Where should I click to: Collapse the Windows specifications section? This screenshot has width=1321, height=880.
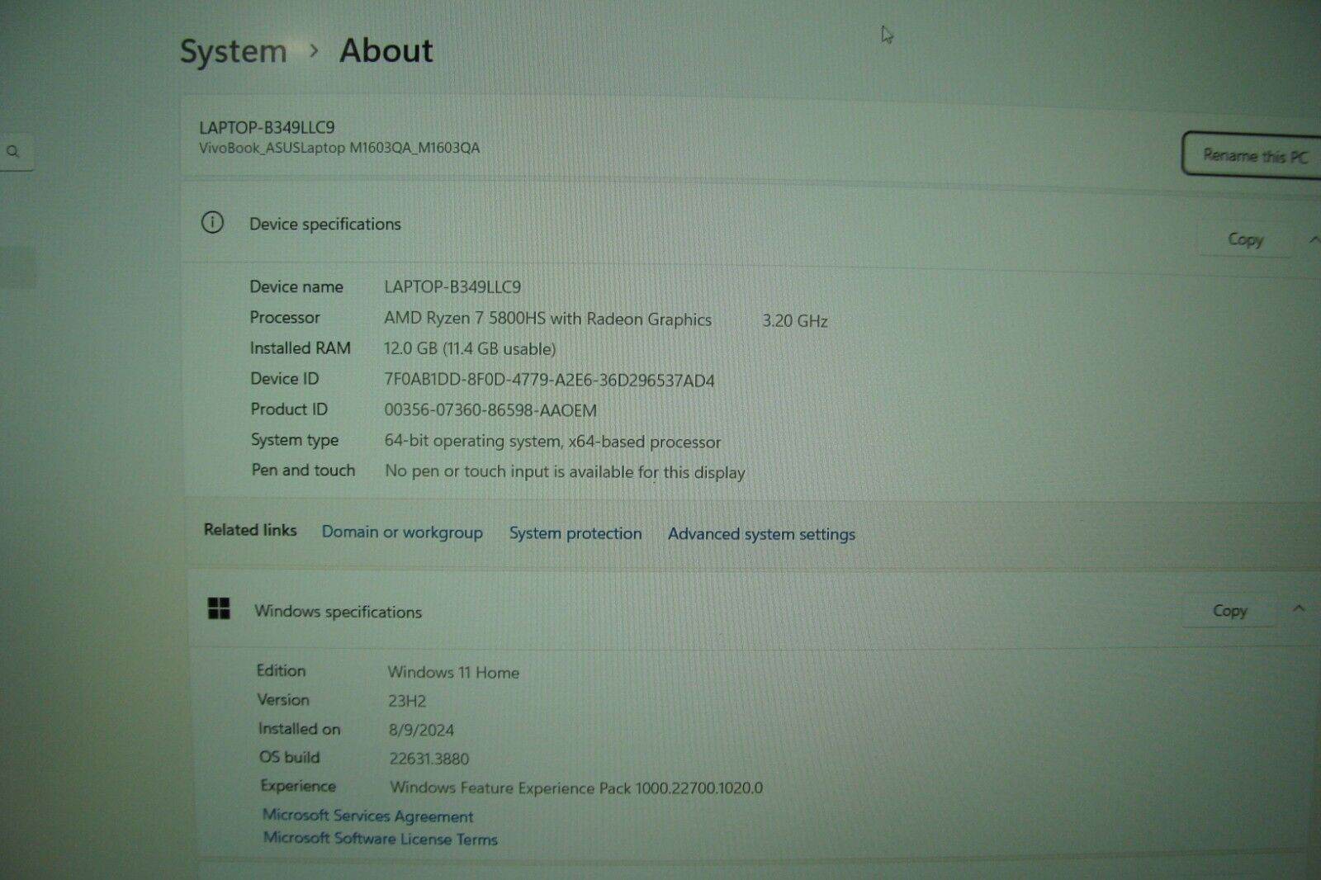tap(1299, 609)
